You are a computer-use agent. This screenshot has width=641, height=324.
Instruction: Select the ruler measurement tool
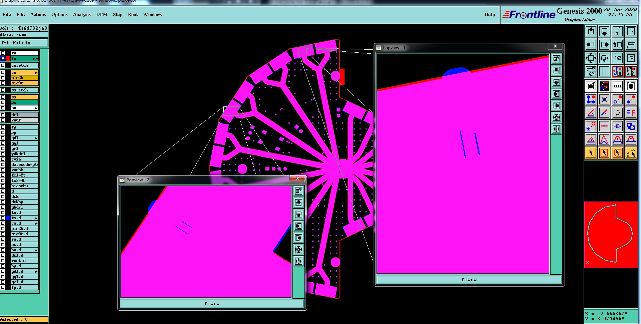(618, 86)
